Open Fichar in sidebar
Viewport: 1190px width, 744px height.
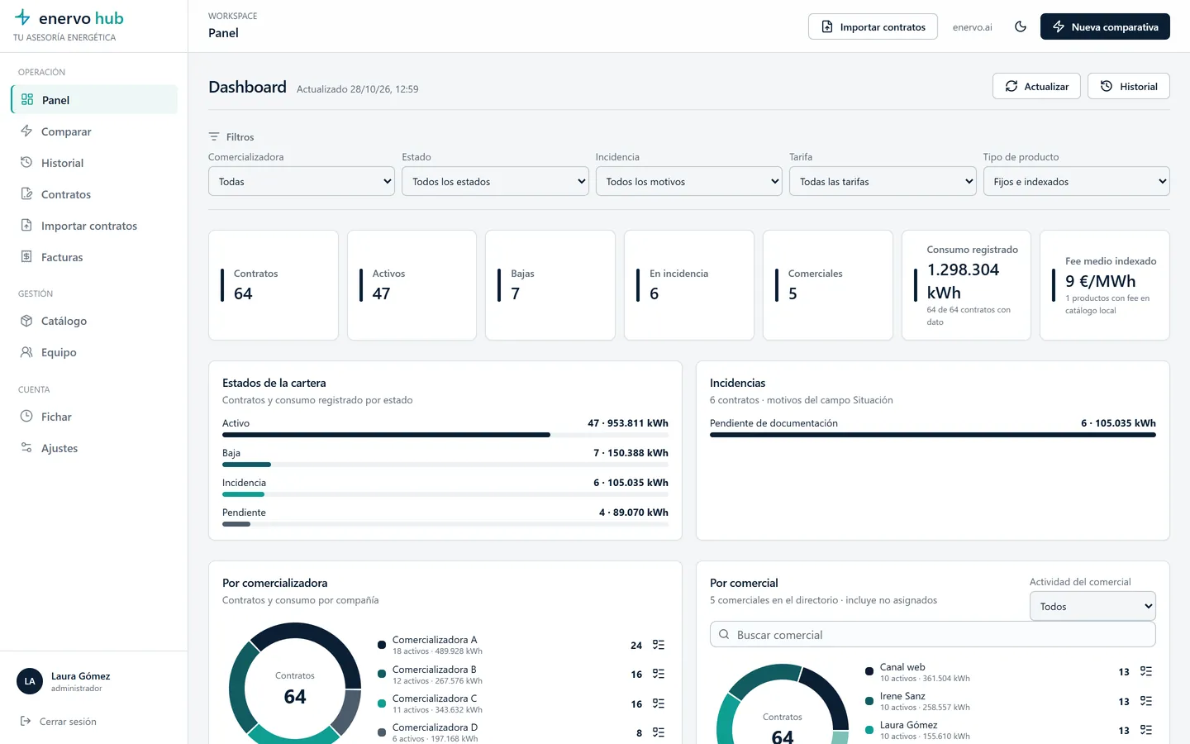94,417
